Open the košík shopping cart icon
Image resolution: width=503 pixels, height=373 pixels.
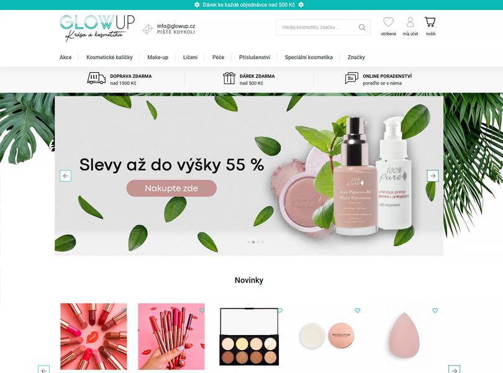[x=430, y=22]
